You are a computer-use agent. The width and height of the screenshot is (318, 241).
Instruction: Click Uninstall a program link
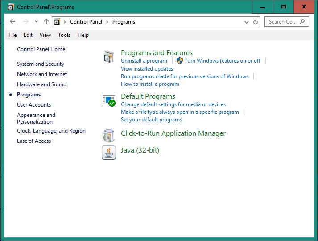point(144,61)
